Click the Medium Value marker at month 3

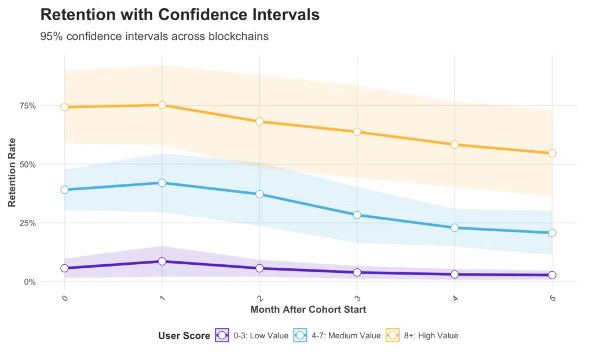[x=357, y=215]
